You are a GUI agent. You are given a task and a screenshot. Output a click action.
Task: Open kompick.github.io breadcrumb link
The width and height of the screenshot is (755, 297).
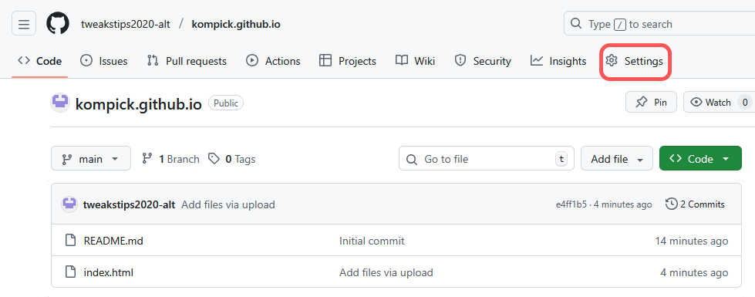pyautogui.click(x=236, y=24)
